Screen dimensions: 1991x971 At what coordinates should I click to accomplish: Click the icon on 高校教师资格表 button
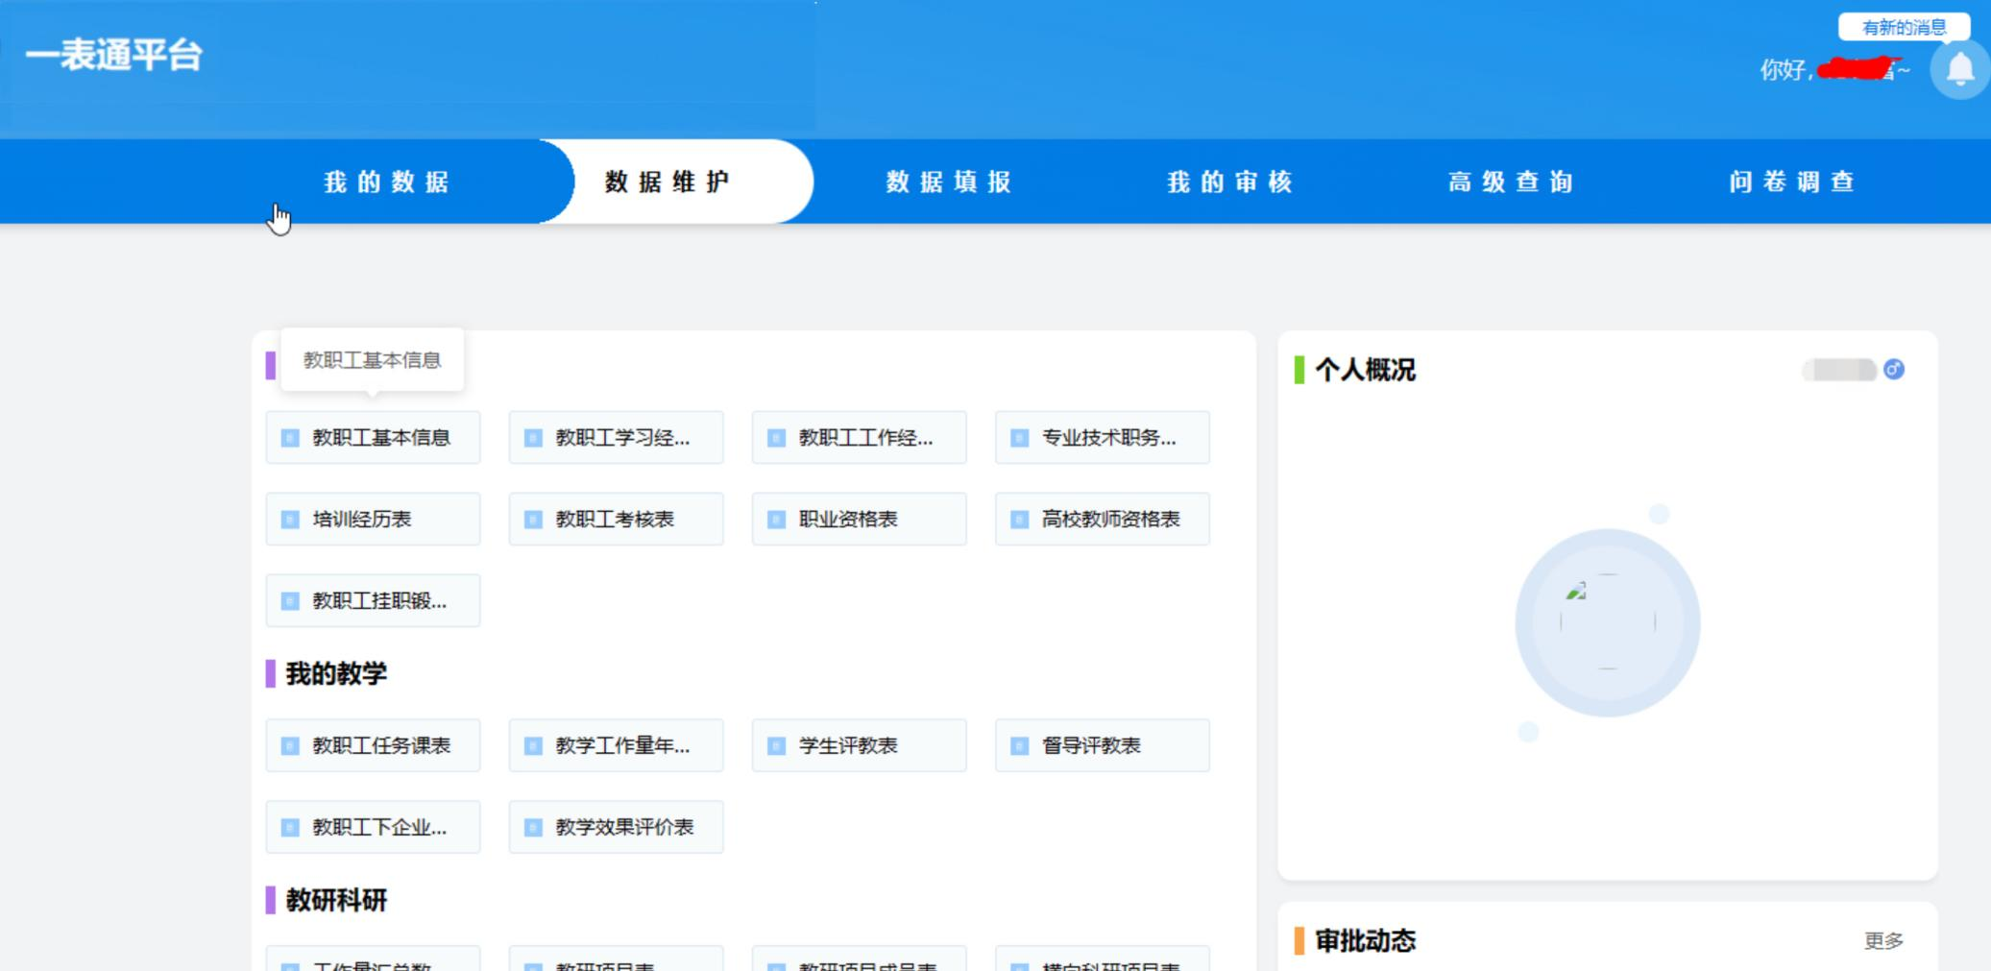(1019, 520)
